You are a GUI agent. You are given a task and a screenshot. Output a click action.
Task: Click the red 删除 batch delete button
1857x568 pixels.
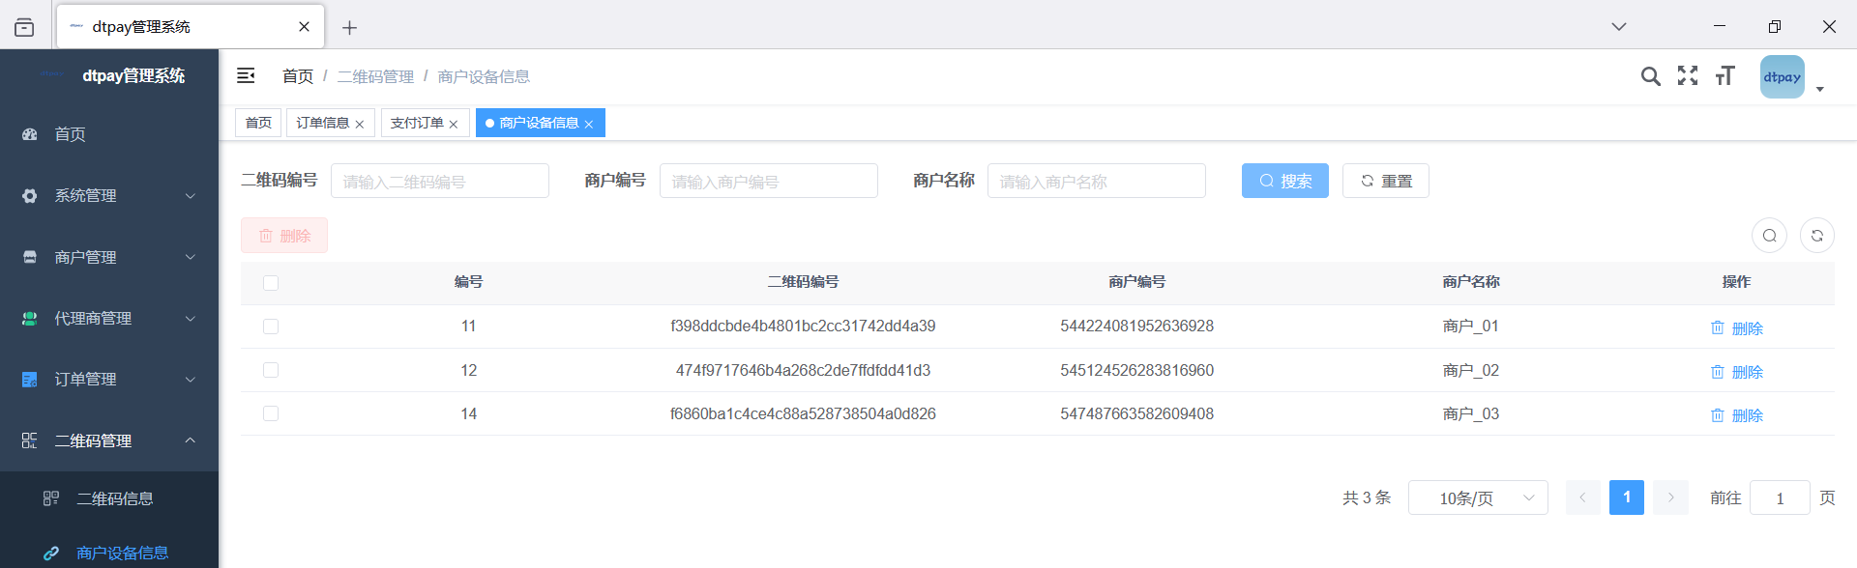pos(284,236)
